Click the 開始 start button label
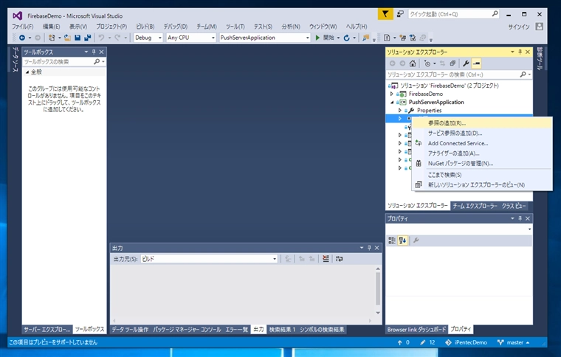Image resolution: width=561 pixels, height=357 pixels. point(328,38)
